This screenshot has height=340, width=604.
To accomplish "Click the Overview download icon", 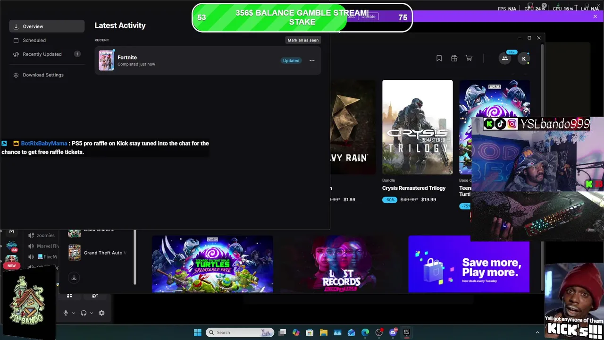I will click(x=16, y=26).
